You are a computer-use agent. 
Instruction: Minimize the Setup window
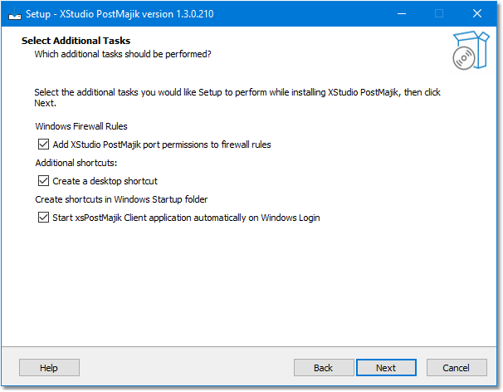(x=402, y=14)
